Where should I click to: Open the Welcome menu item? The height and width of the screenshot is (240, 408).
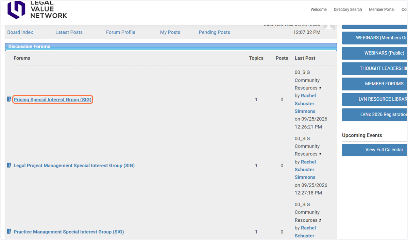[x=319, y=10]
